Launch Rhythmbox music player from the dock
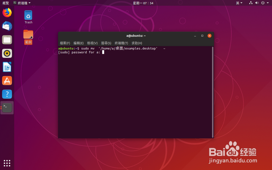 pos(7,53)
